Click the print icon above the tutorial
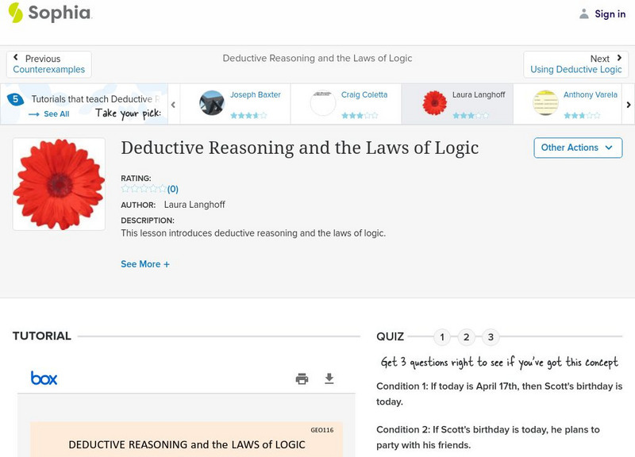635x457 pixels. click(x=302, y=378)
